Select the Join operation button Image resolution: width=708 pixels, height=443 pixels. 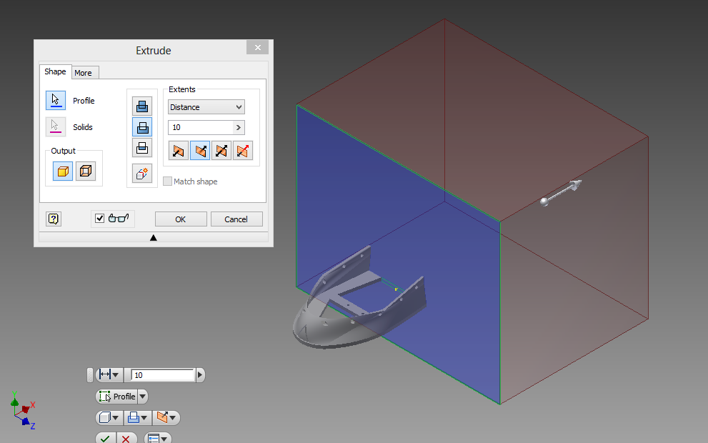coord(142,106)
